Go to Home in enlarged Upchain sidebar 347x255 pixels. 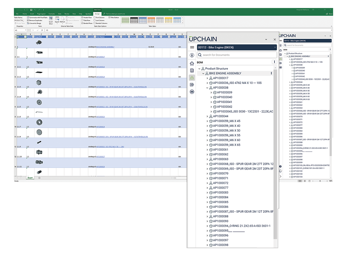(x=192, y=63)
